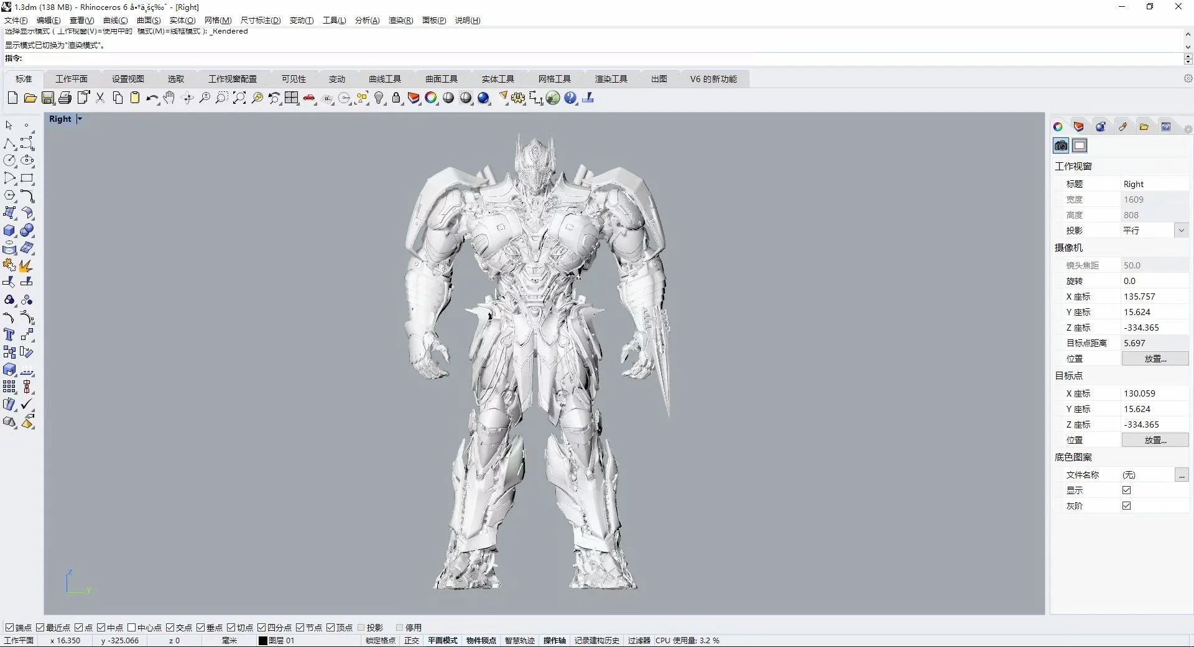The width and height of the screenshot is (1194, 647).
Task: Click the New file icon in the toolbar
Action: (12, 98)
